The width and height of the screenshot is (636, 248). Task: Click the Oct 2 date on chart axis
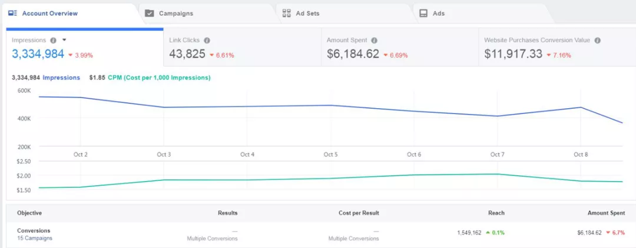(x=80, y=155)
